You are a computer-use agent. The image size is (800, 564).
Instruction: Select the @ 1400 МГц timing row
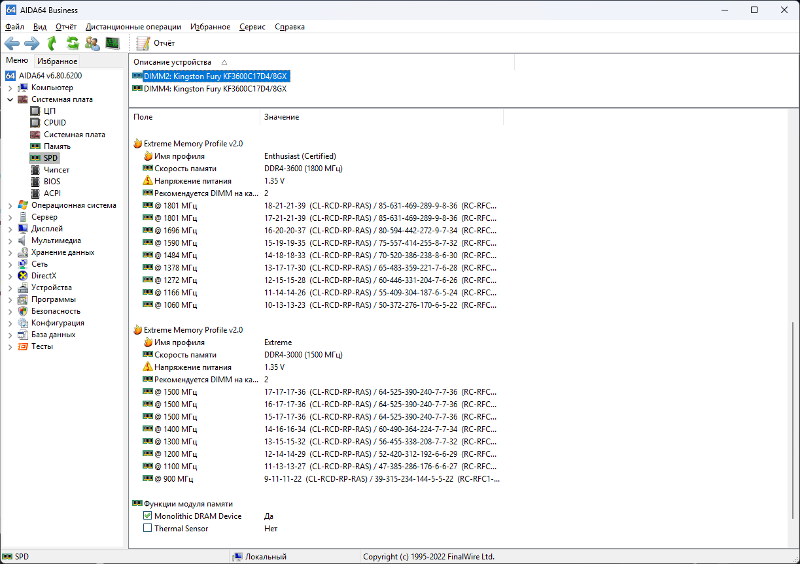tap(317, 429)
